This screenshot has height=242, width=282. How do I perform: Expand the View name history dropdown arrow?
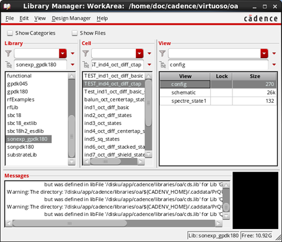[274, 64]
